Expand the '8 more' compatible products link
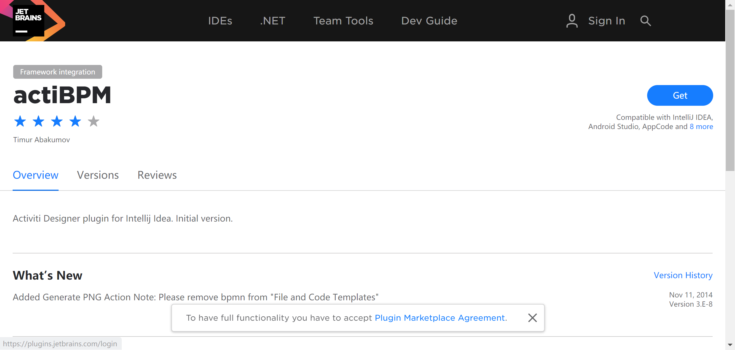This screenshot has width=735, height=350. click(701, 127)
